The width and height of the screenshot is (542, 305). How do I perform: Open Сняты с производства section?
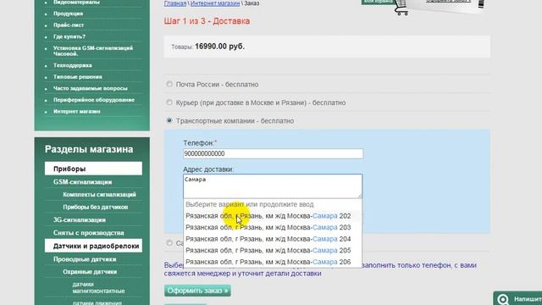[x=88, y=233]
